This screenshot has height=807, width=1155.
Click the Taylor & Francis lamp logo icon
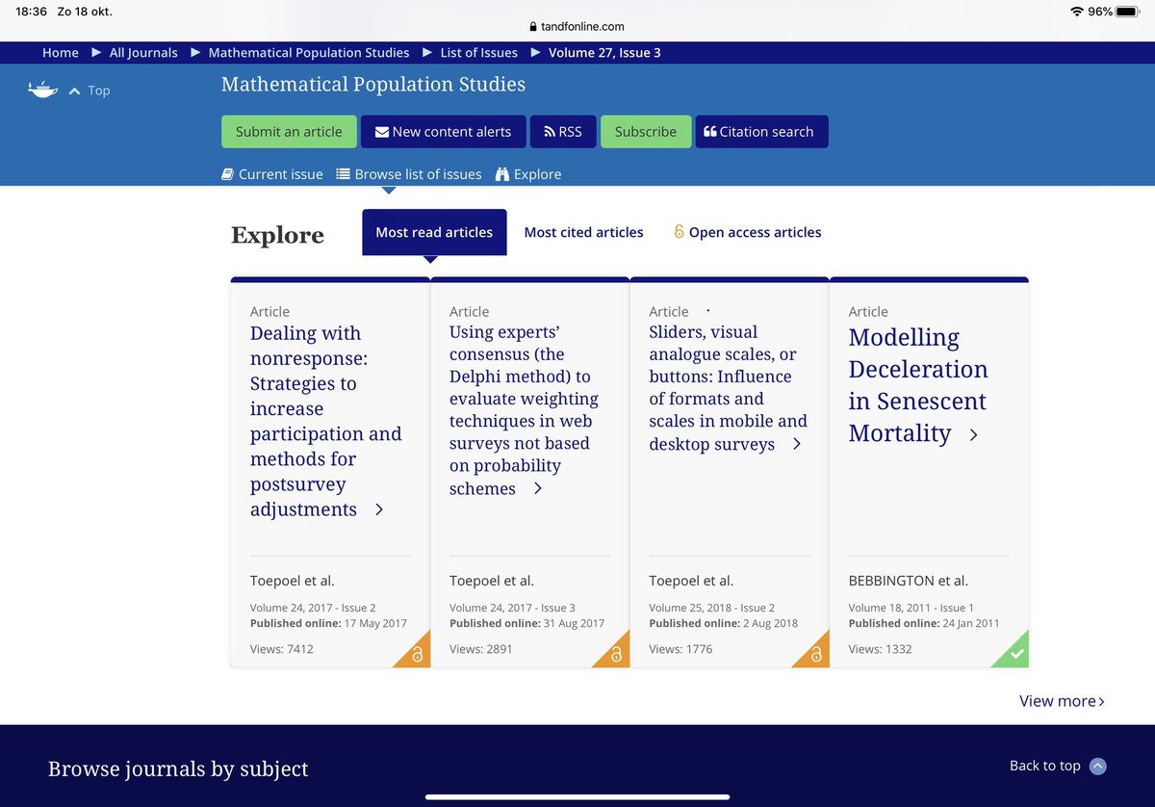[42, 91]
